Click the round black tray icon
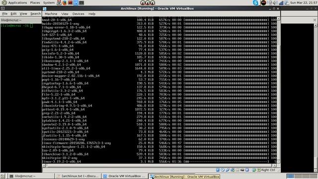This screenshot has height=179, width=318. pos(263,2)
